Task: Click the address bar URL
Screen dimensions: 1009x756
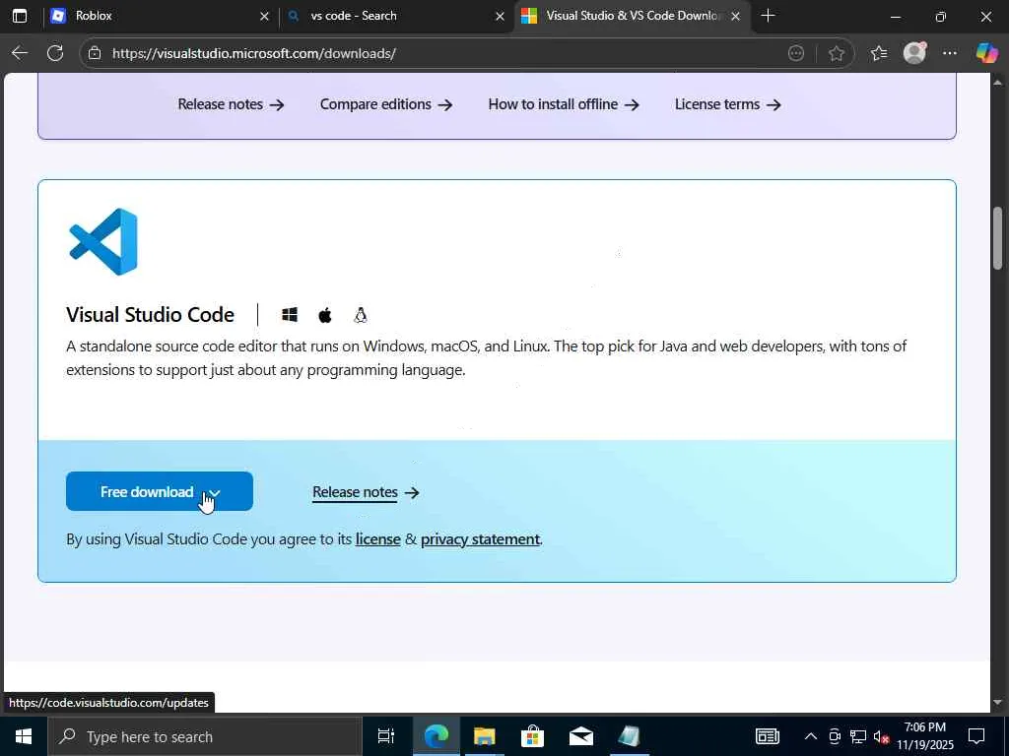Action: [254, 53]
